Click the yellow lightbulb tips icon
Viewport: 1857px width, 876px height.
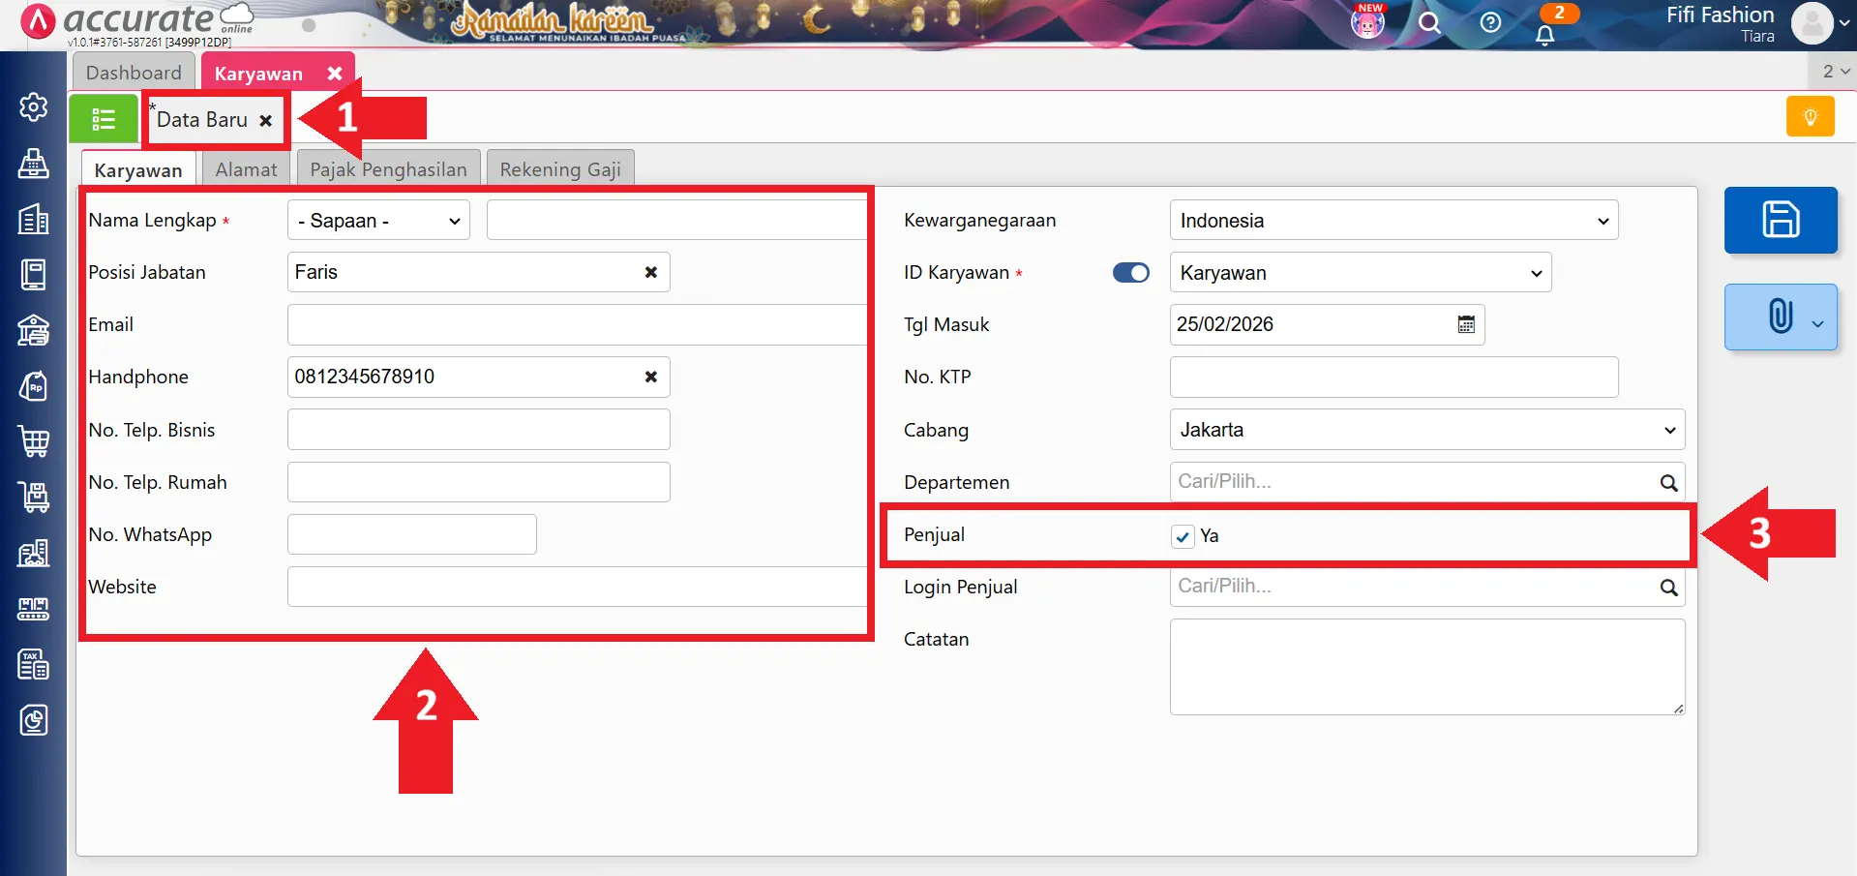click(1810, 117)
